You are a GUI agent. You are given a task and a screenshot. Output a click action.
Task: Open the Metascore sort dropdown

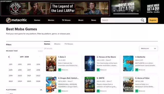click(148, 49)
